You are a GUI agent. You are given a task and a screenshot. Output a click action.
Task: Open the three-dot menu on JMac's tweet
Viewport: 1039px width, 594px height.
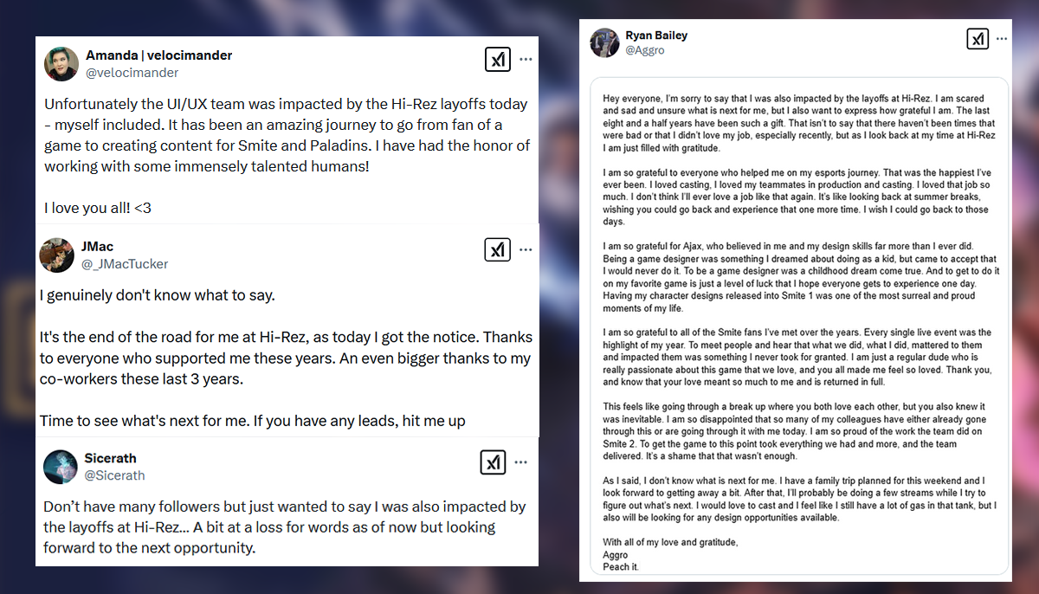tap(526, 250)
